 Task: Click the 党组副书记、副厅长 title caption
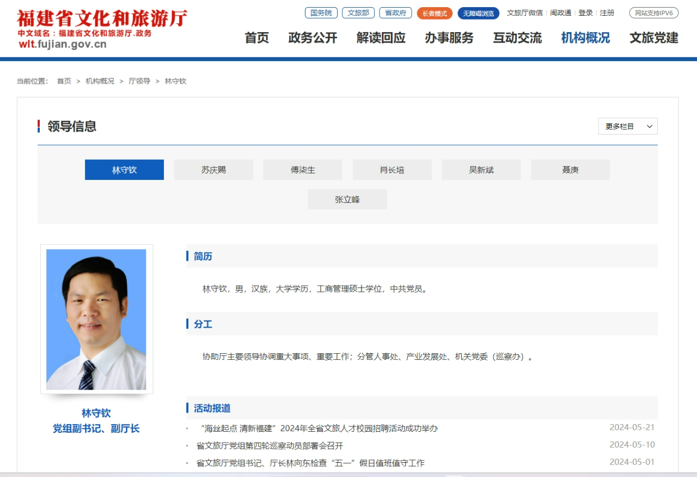coord(96,428)
